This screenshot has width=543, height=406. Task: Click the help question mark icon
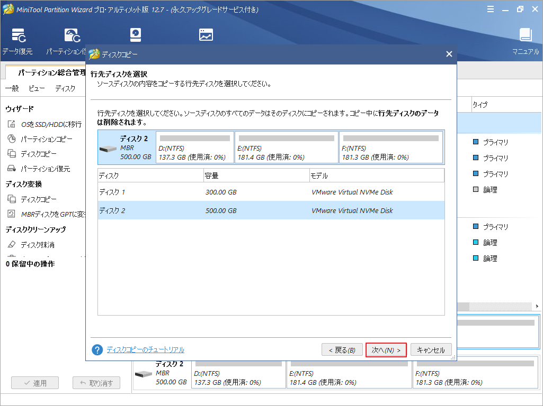[x=97, y=349]
